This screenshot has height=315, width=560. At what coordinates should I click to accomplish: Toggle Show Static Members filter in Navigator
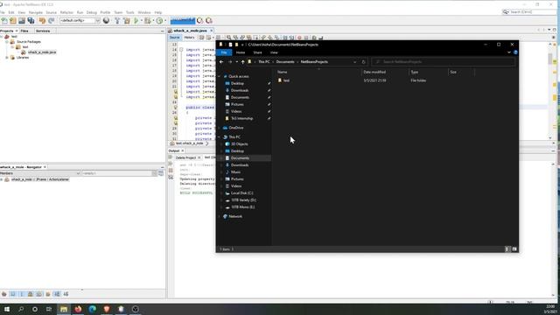(x=21, y=294)
